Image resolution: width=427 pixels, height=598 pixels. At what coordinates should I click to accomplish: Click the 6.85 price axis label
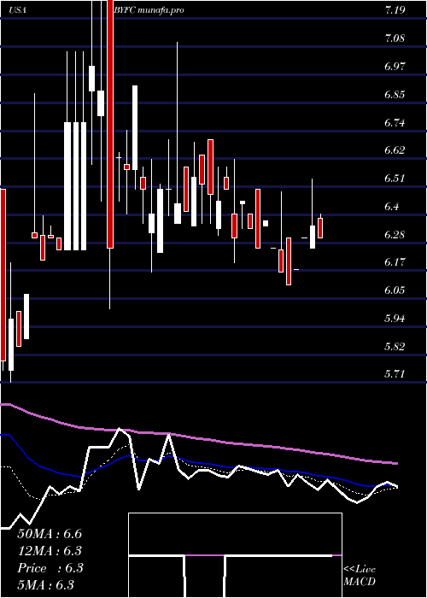(395, 95)
